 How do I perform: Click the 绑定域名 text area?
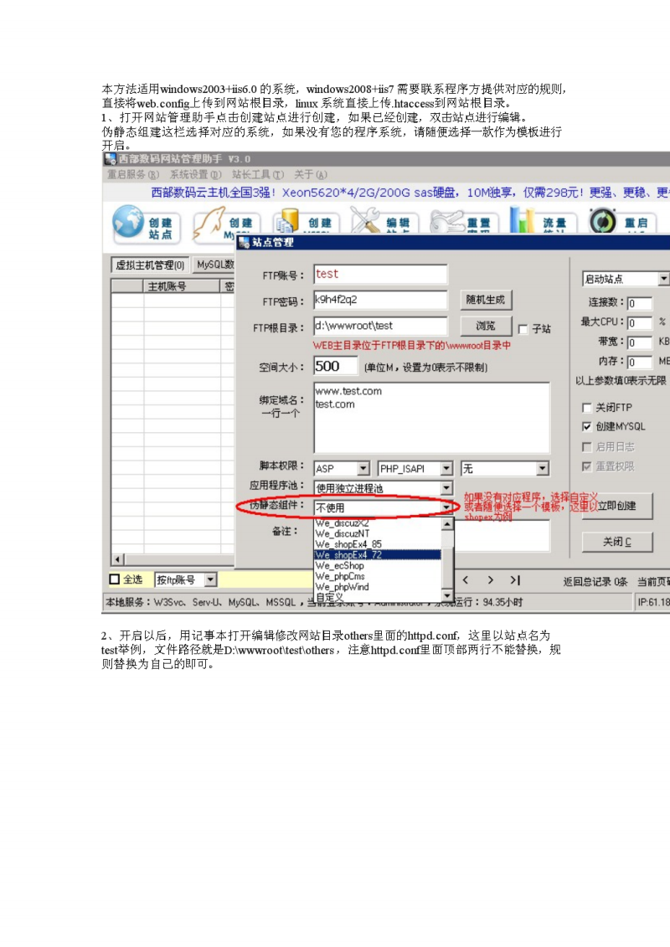click(432, 417)
